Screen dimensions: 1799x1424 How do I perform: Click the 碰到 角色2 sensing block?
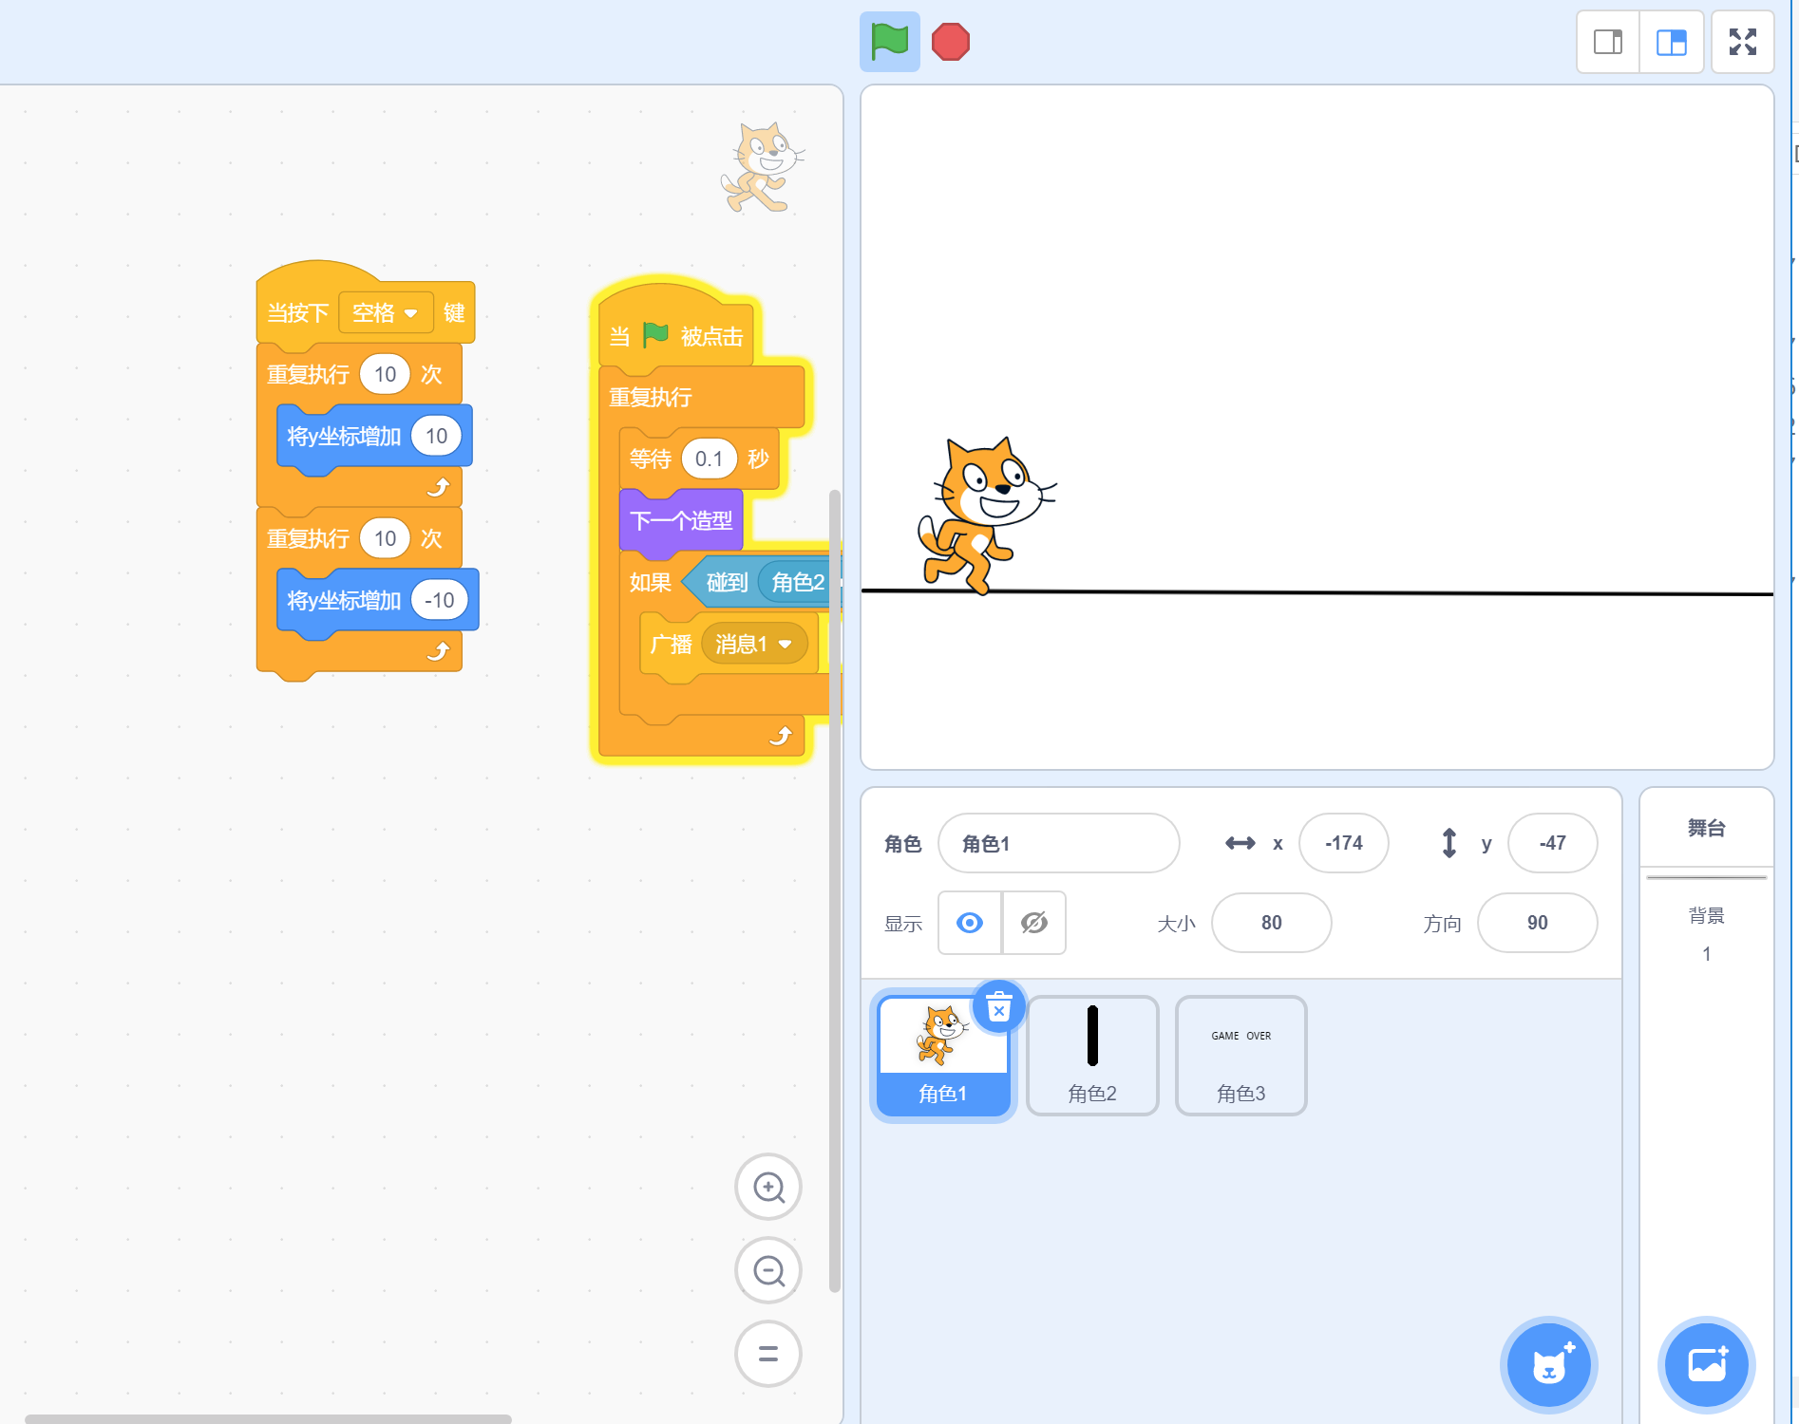726,582
